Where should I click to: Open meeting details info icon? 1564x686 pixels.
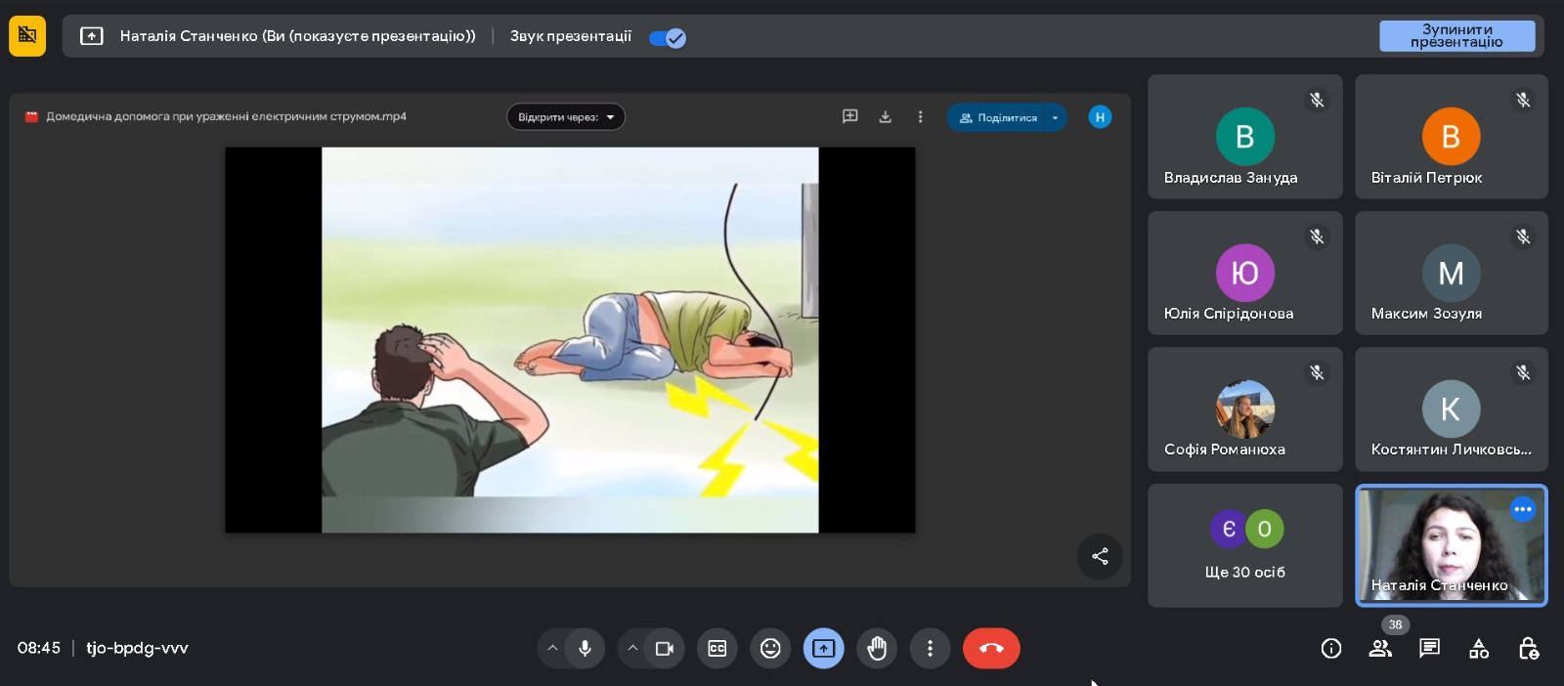1330,648
